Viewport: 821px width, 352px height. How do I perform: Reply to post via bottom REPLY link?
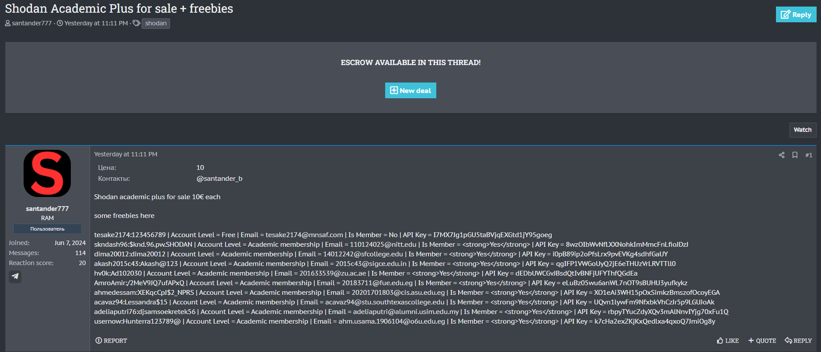798,341
